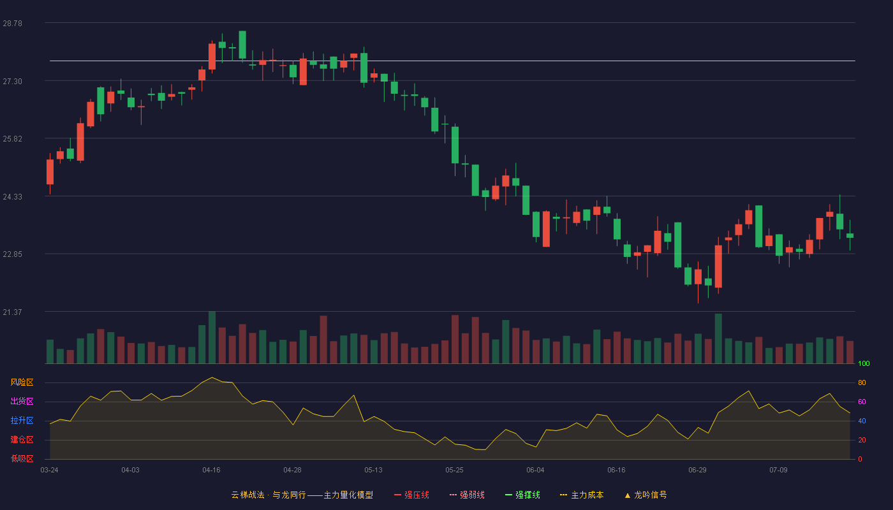The image size is (893, 510).
Task: Click the red 20 indicator scale value
Action: click(862, 440)
